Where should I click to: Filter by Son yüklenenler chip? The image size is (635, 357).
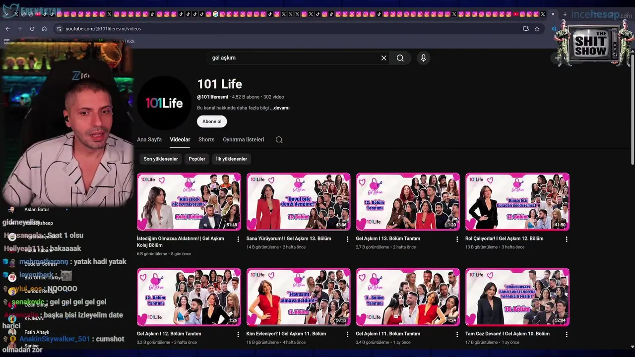[161, 159]
